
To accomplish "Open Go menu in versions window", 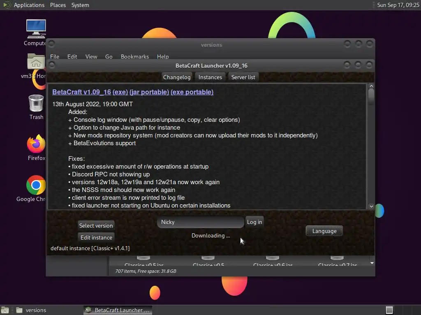I will click(109, 57).
